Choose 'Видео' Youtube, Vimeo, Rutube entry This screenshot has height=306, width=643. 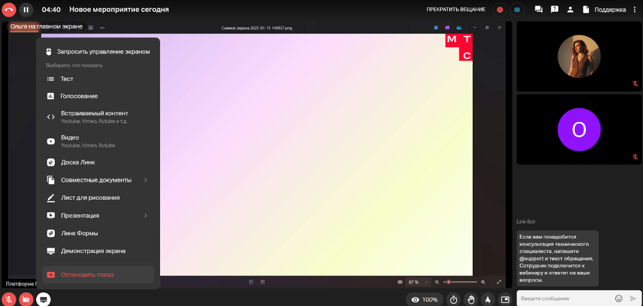point(98,141)
